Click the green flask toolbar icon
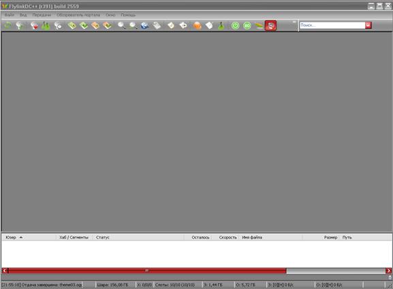The image size is (393, 289). 221,25
